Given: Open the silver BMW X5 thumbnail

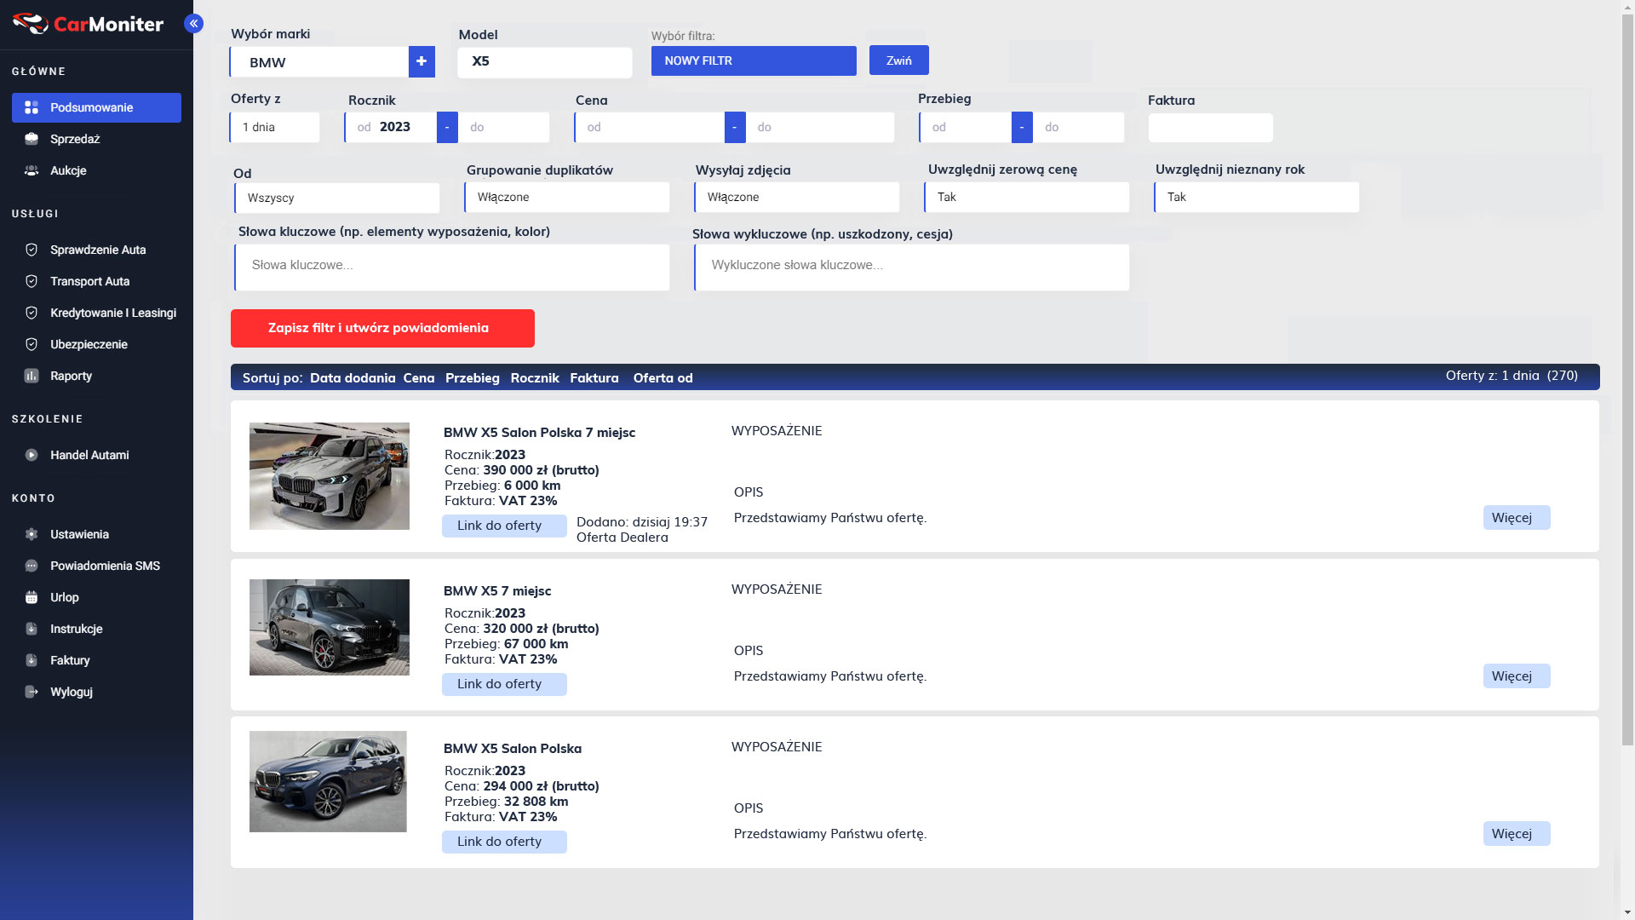Looking at the screenshot, I should point(330,476).
